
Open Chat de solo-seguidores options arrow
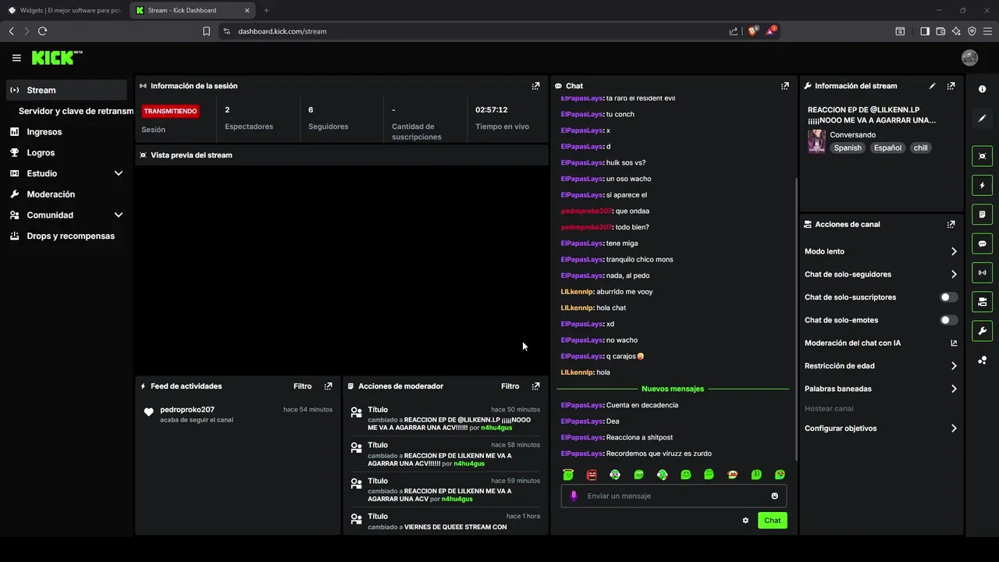954,274
